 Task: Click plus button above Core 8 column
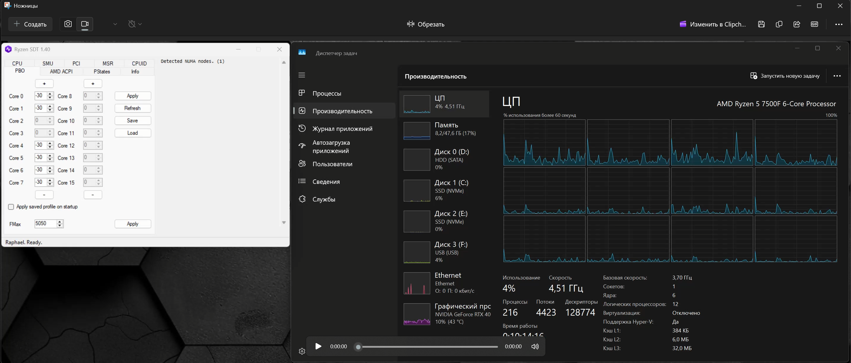point(93,84)
